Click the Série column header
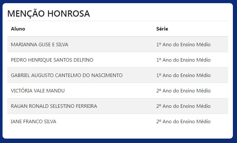The image size is (237, 143). 162,29
